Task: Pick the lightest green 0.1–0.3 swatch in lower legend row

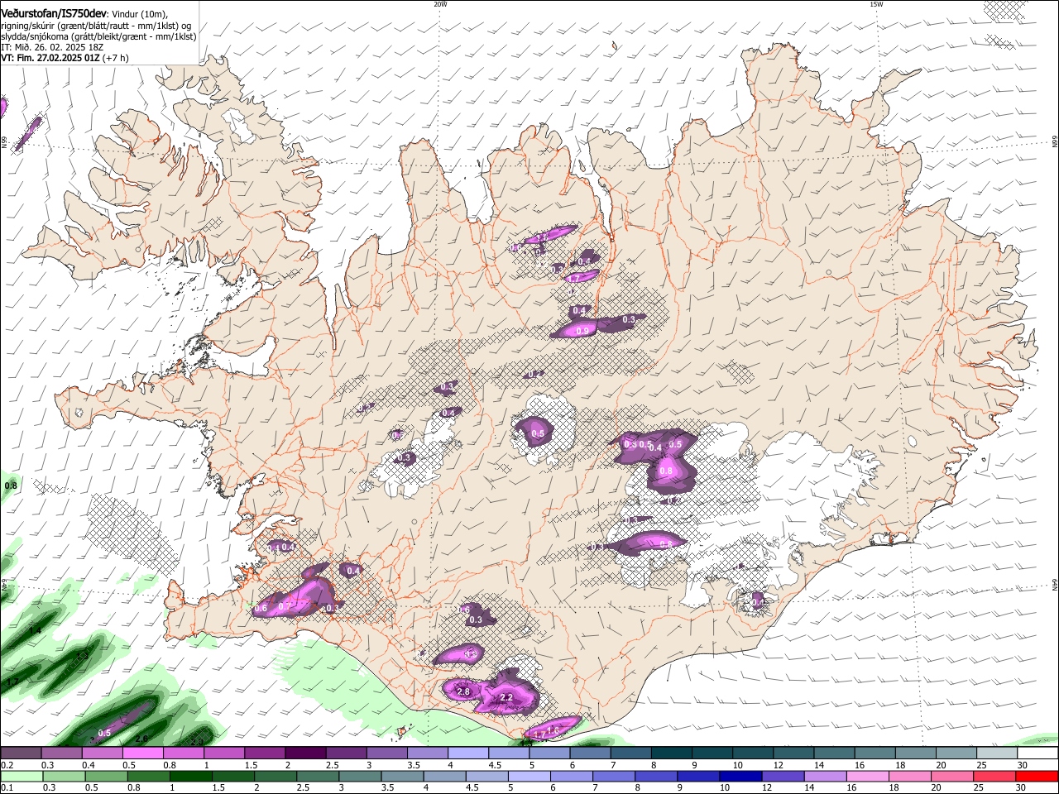Action: [21, 776]
